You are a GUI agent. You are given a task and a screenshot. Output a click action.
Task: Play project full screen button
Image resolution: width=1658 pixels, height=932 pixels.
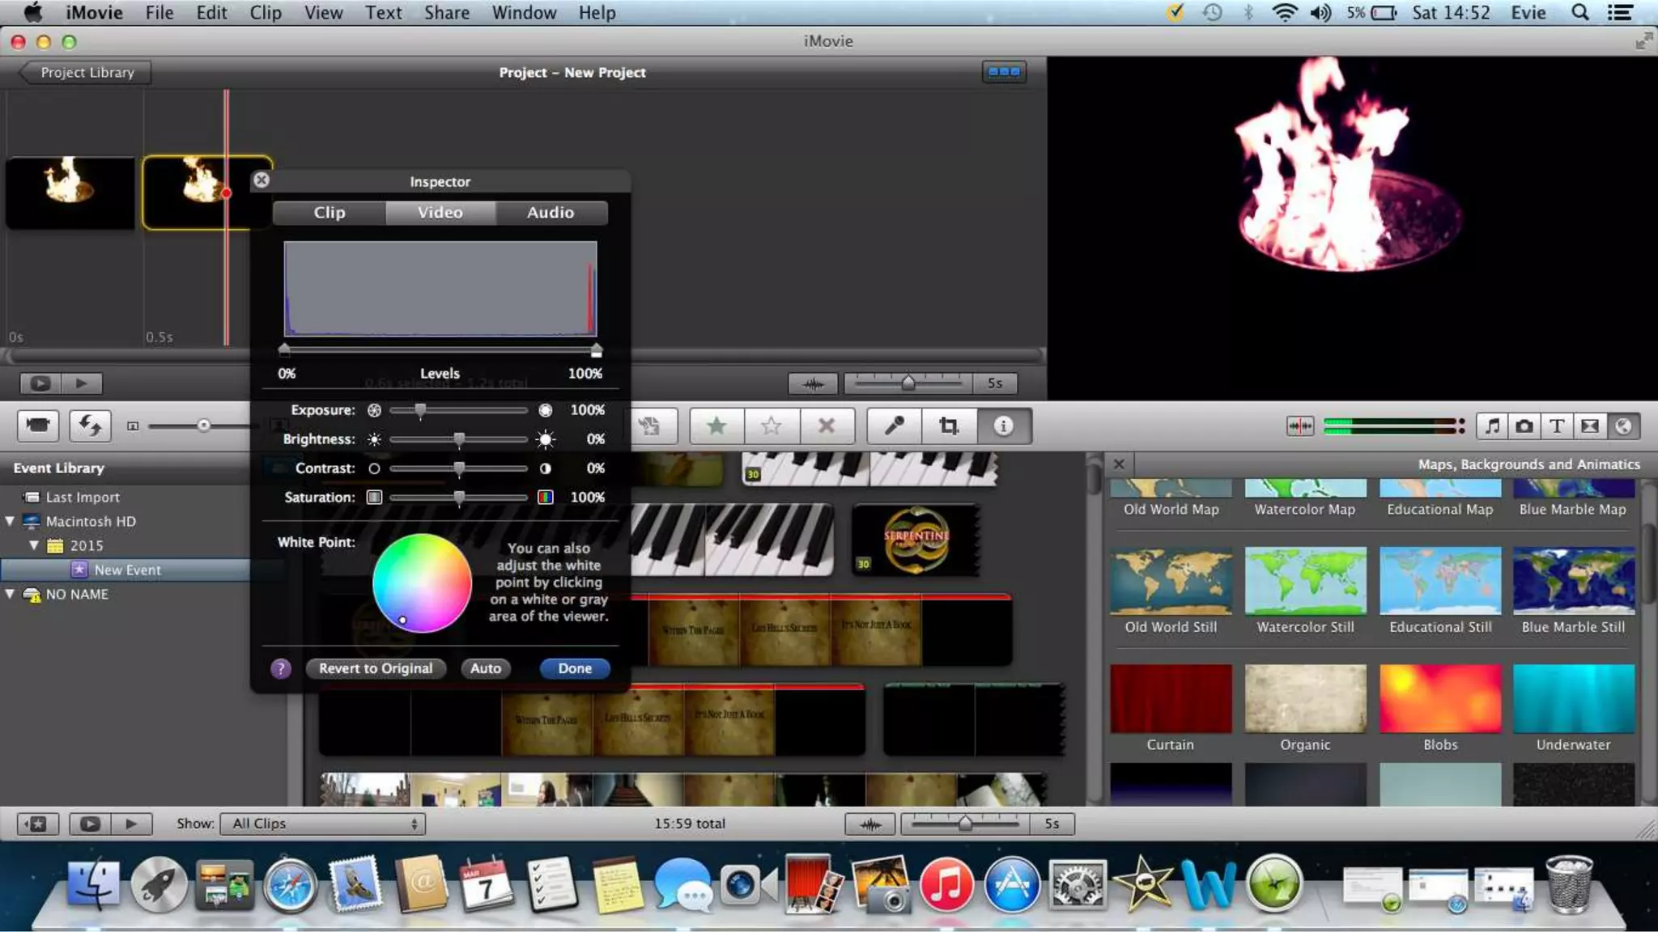[40, 383]
